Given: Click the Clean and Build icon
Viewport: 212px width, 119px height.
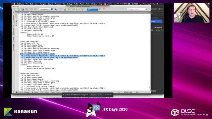Looking at the screenshot, I should point(65,9).
